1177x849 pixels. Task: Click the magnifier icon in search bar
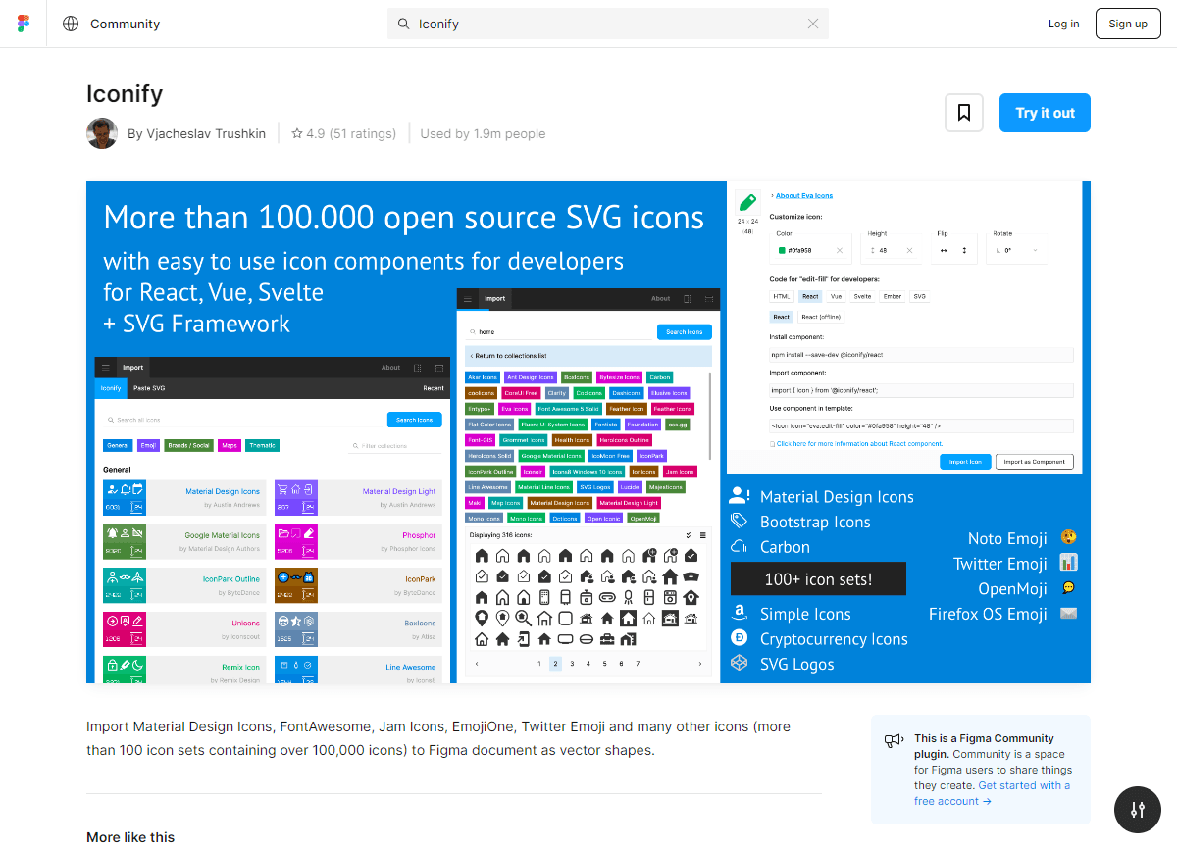tap(403, 24)
